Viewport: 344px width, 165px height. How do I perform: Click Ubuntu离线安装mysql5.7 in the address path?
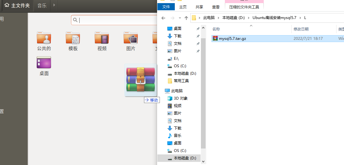(x=274, y=18)
